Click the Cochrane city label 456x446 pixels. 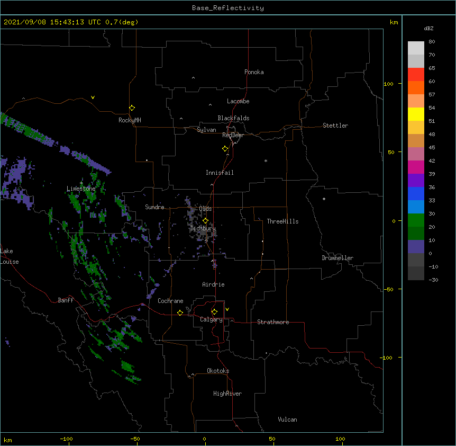170,301
